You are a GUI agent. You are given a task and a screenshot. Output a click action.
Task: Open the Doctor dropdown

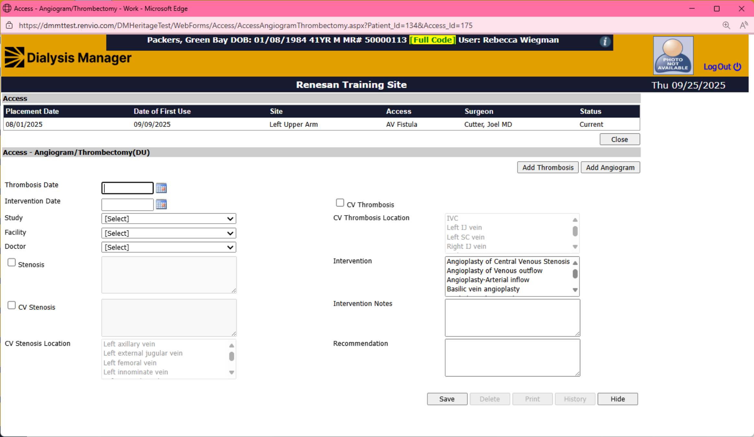169,247
